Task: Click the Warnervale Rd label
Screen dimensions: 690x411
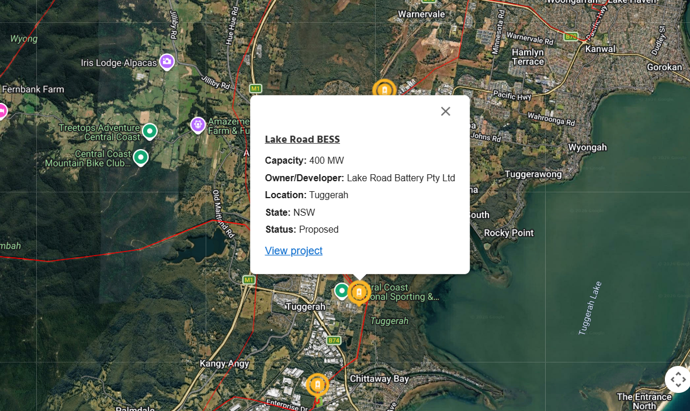Action: (530, 38)
